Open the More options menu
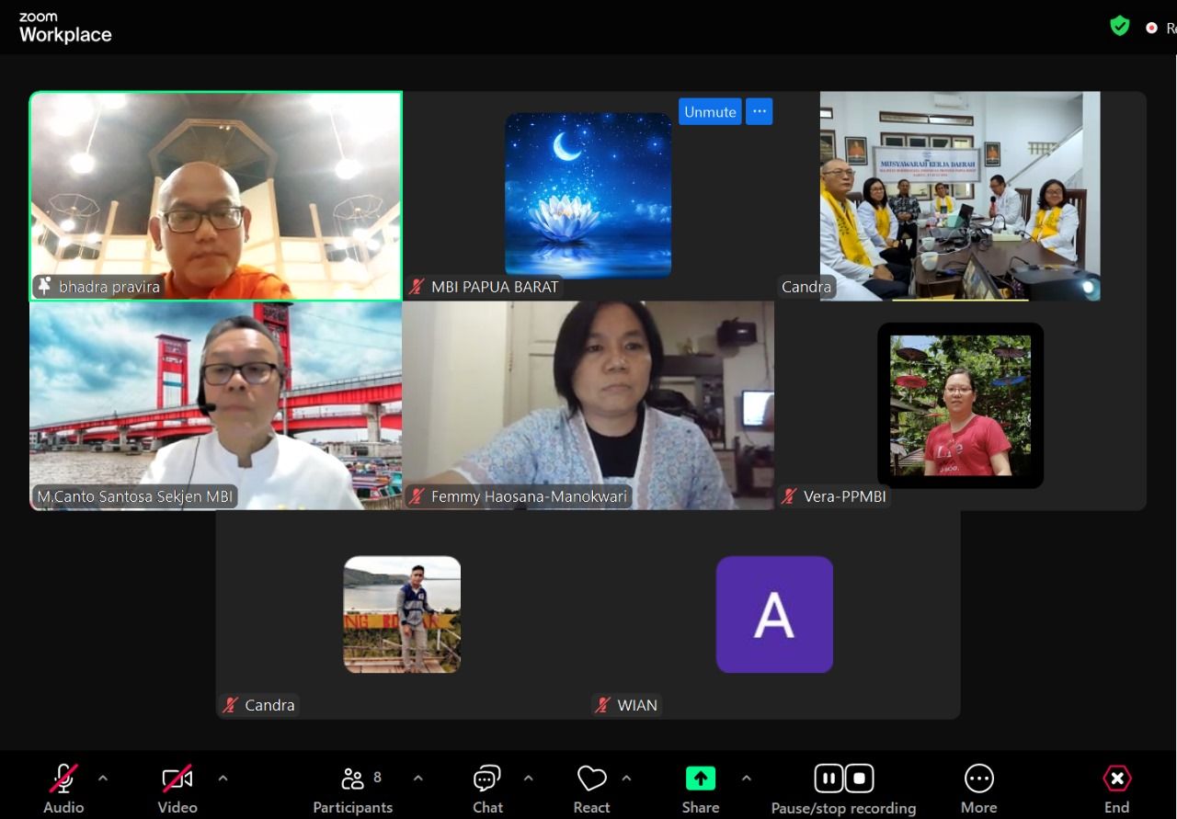1177x819 pixels. (978, 779)
